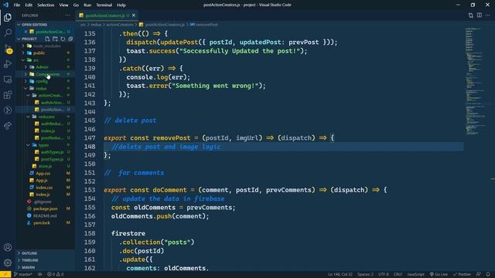
Task: Open the File menu
Action: point(17,5)
